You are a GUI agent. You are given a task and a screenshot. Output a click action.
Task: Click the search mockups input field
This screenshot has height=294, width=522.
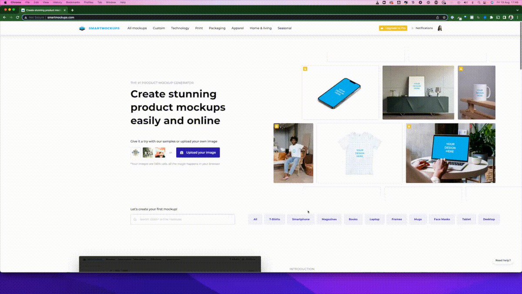pyautogui.click(x=183, y=219)
